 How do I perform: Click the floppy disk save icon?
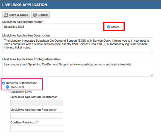pos(6,15)
